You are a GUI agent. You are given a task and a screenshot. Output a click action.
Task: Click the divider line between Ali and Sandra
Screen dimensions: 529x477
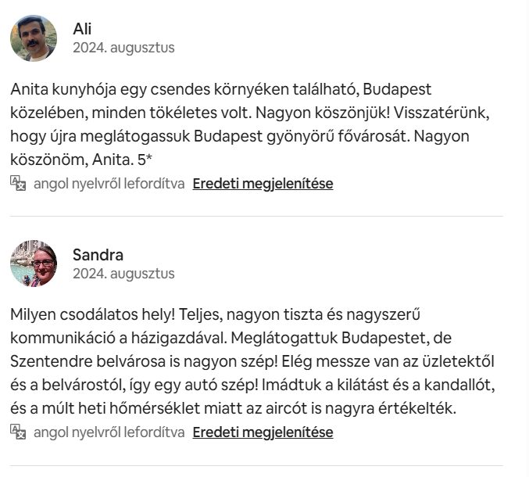256,217
